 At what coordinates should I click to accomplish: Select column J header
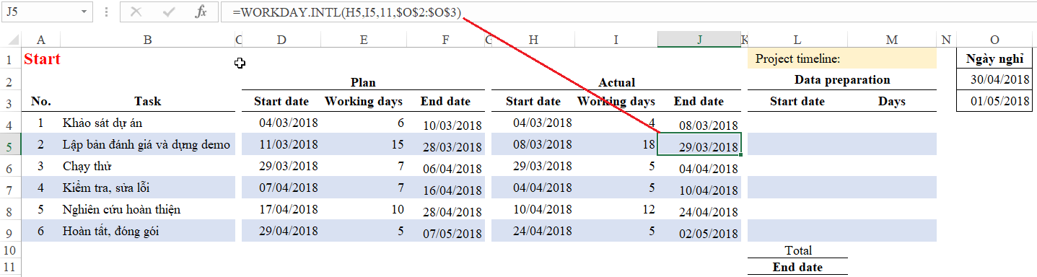point(699,40)
